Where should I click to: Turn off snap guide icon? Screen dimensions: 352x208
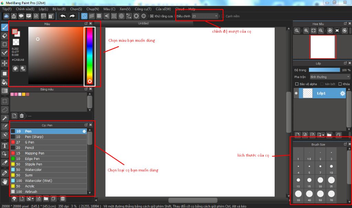point(84,16)
